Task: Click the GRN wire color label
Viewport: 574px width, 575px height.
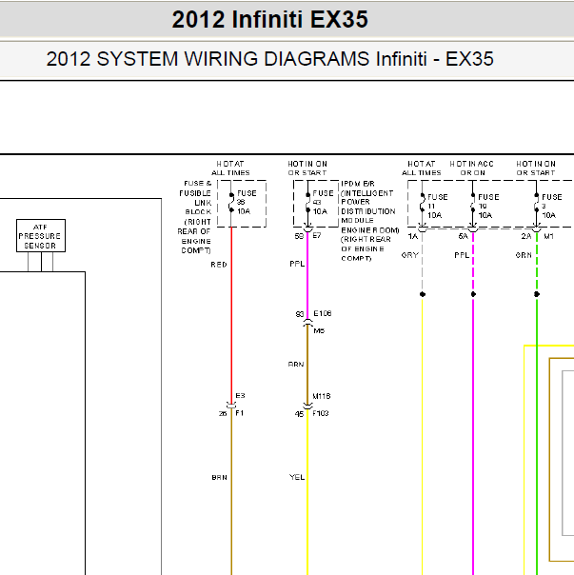Action: 524,255
